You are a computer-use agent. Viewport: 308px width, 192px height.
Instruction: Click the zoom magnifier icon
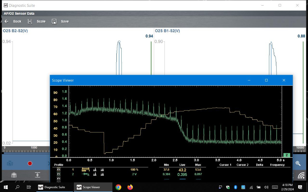tap(298, 163)
